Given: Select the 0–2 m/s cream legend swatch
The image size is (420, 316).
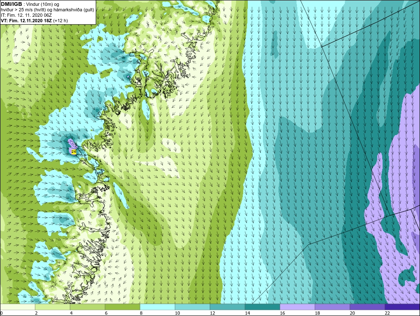Looking at the screenshot, I should coord(17,307).
